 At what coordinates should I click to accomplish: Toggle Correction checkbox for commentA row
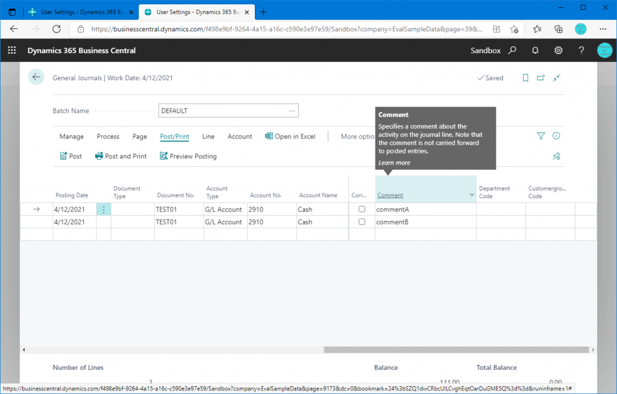coord(362,210)
